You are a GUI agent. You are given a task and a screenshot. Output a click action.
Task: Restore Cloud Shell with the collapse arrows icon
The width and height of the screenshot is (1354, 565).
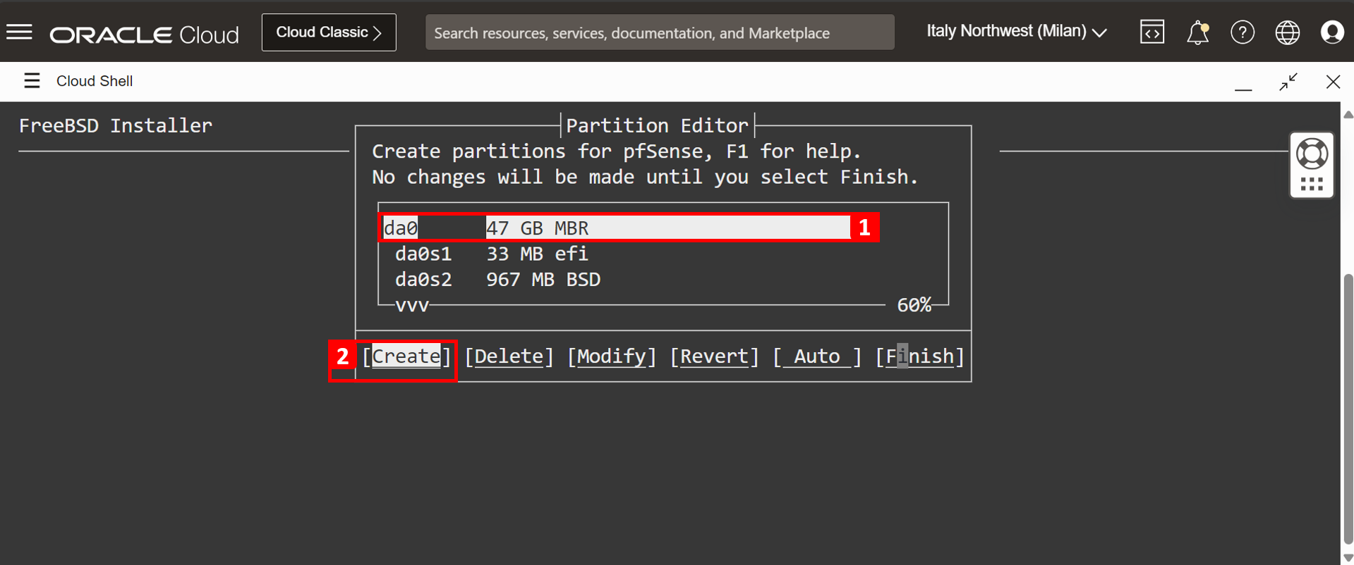[x=1288, y=82]
